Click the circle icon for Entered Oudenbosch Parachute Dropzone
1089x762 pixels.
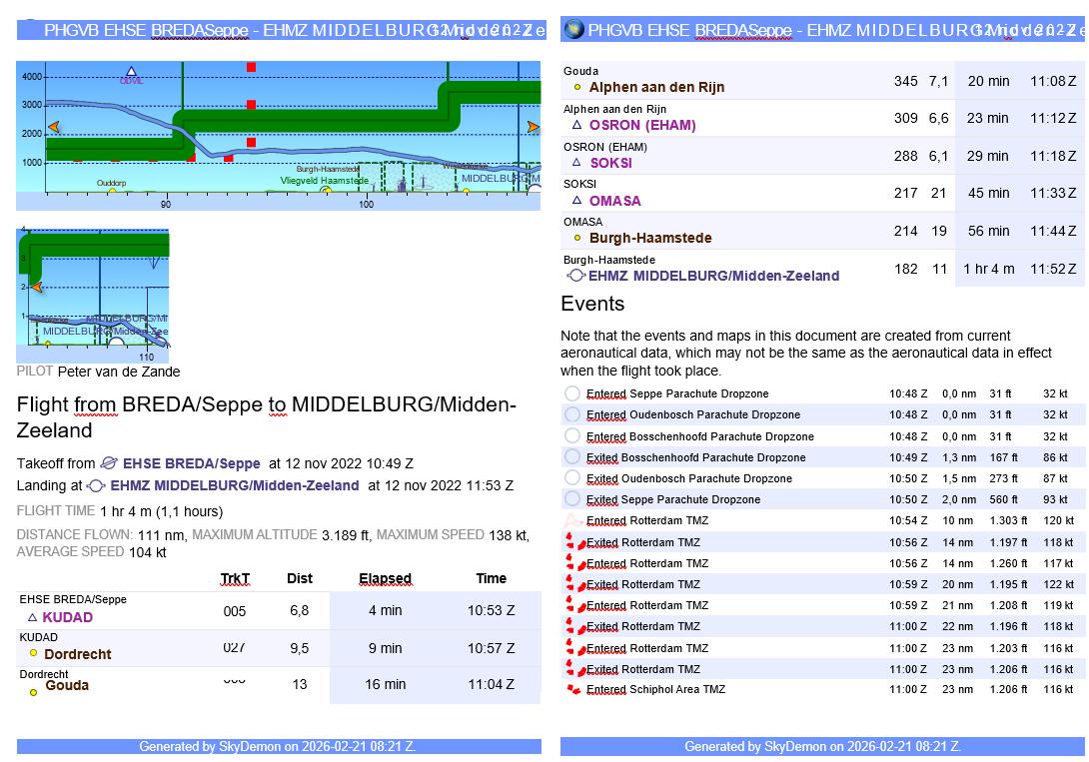(572, 414)
